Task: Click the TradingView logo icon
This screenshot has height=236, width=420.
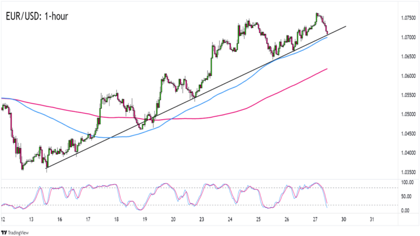Action: pos(4,233)
